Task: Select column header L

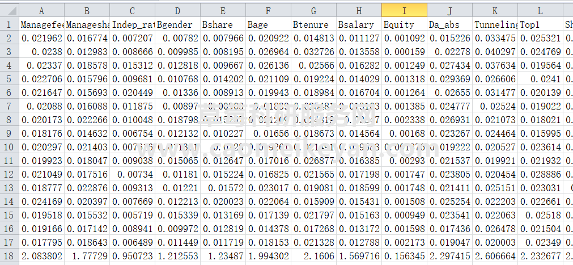Action: tap(541, 11)
